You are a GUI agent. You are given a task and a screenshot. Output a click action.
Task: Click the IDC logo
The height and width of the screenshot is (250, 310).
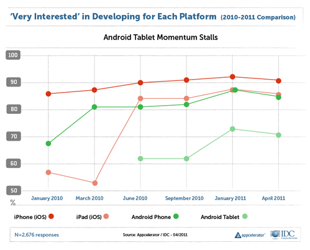pyautogui.click(x=283, y=234)
